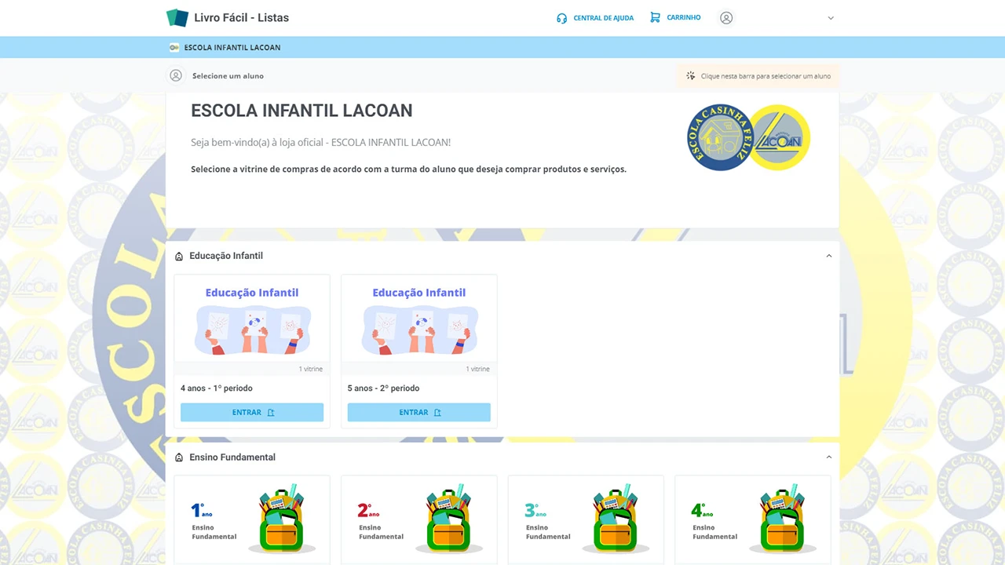The height and width of the screenshot is (565, 1005).
Task: Go to Carrinho in top navigation
Action: tap(683, 17)
